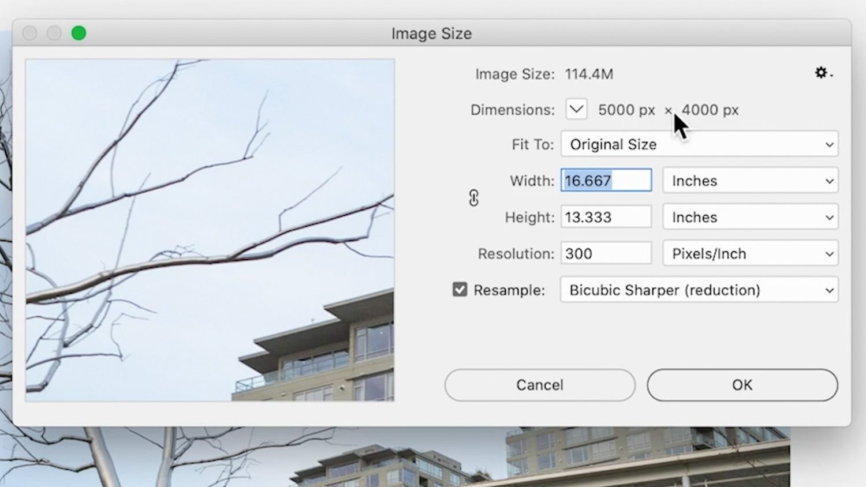Viewport: 866px width, 487px height.
Task: Open the Height units dropdown
Action: coord(749,217)
